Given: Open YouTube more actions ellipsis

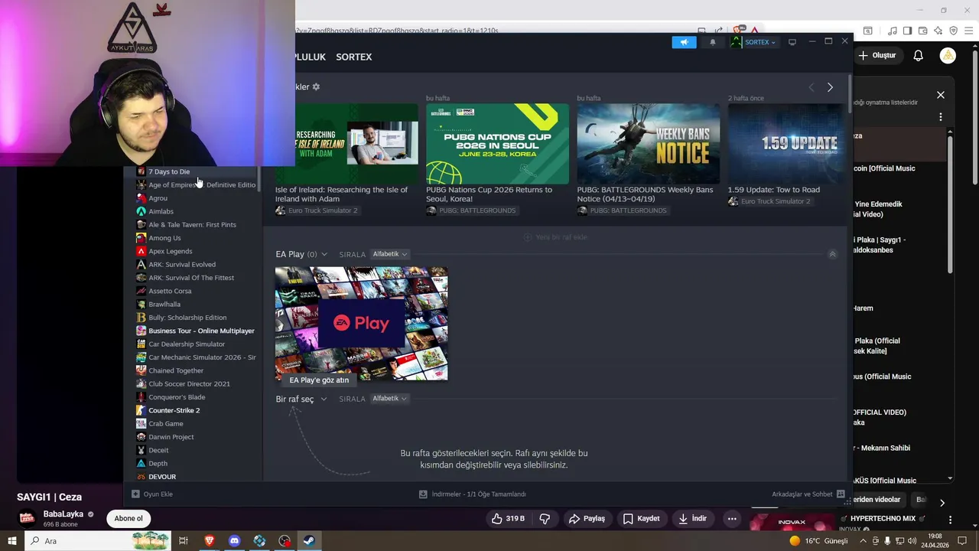Looking at the screenshot, I should pos(732,519).
